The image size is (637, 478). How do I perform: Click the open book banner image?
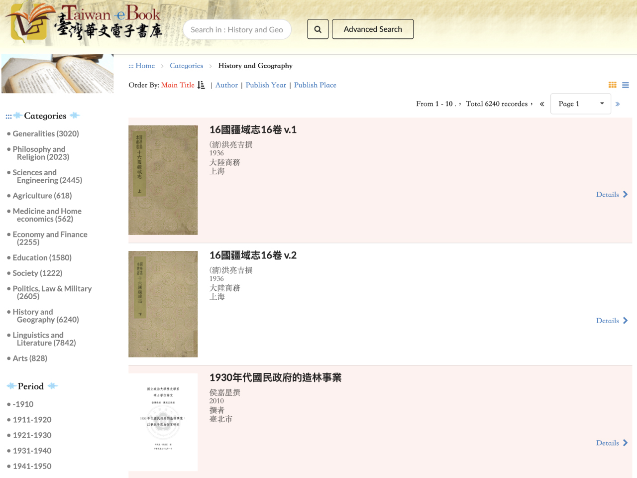(x=58, y=74)
